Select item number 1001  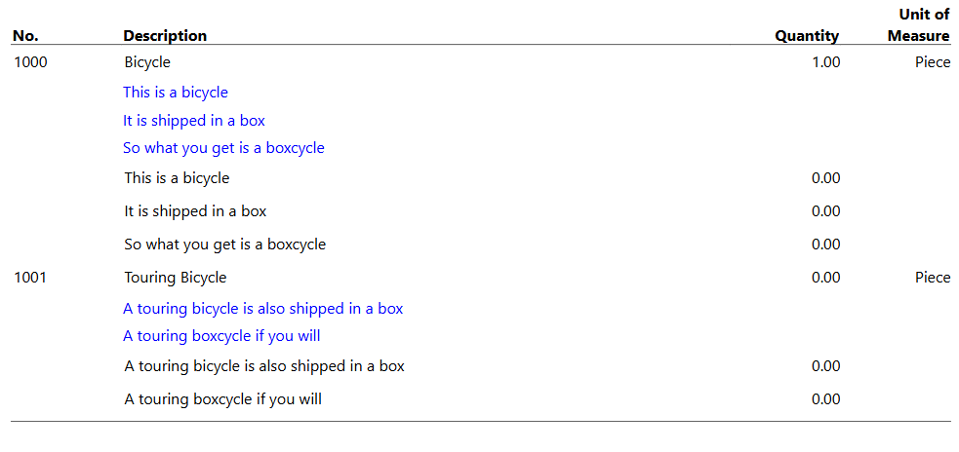pyautogui.click(x=30, y=278)
